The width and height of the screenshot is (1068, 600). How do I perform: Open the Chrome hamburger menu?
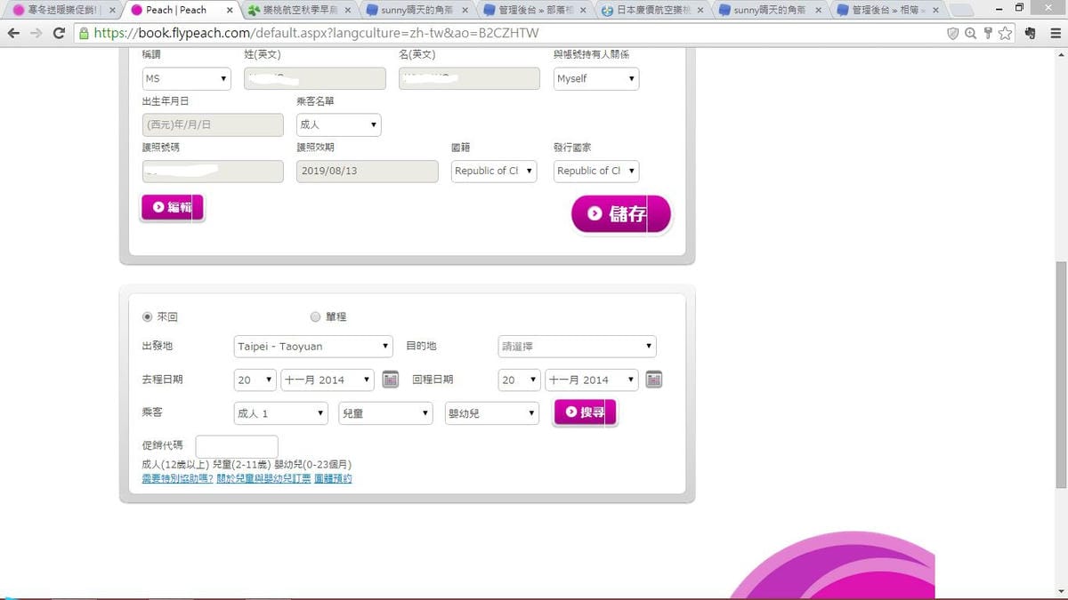click(x=1054, y=33)
